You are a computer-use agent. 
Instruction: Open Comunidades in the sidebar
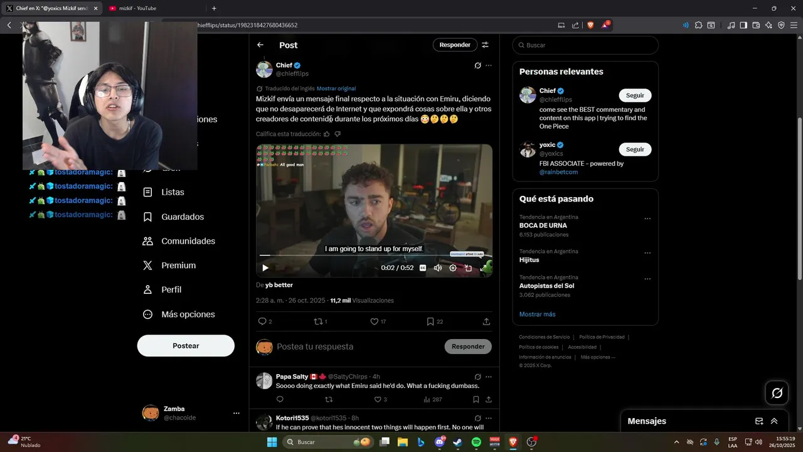[179, 241]
